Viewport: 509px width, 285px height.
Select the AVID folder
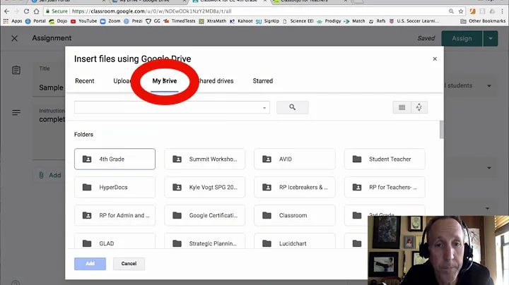(294, 159)
